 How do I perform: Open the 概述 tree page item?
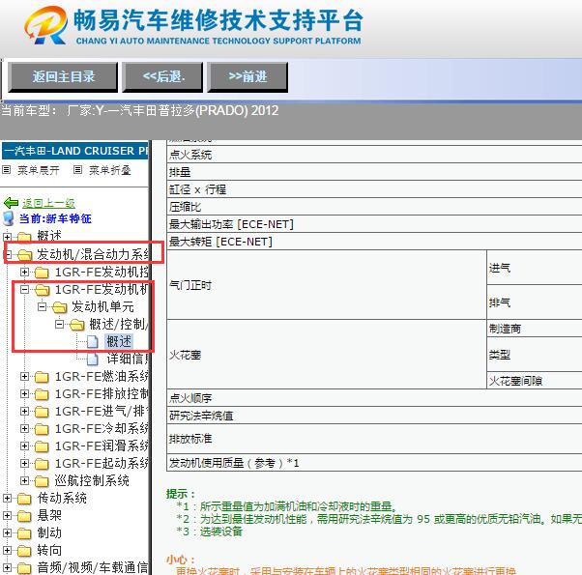coord(119,342)
